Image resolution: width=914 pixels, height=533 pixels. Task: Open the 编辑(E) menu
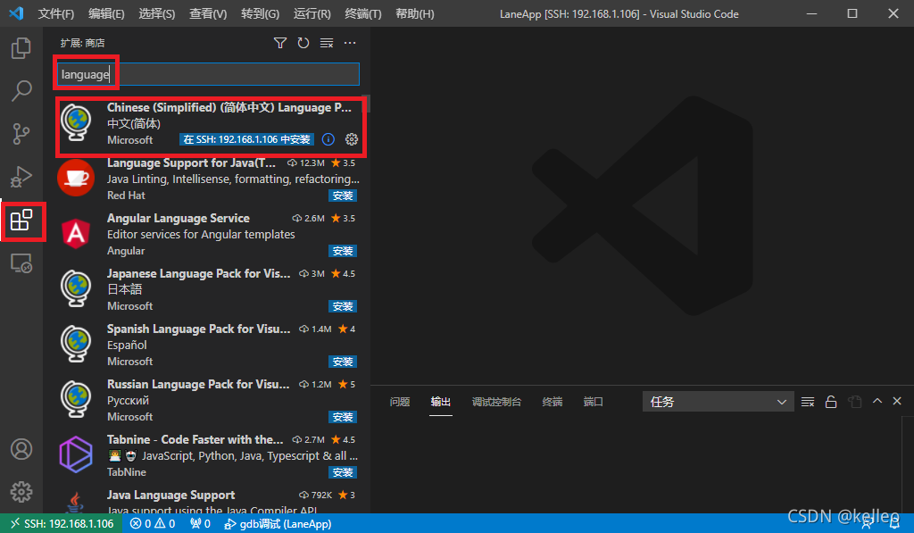[x=107, y=13]
